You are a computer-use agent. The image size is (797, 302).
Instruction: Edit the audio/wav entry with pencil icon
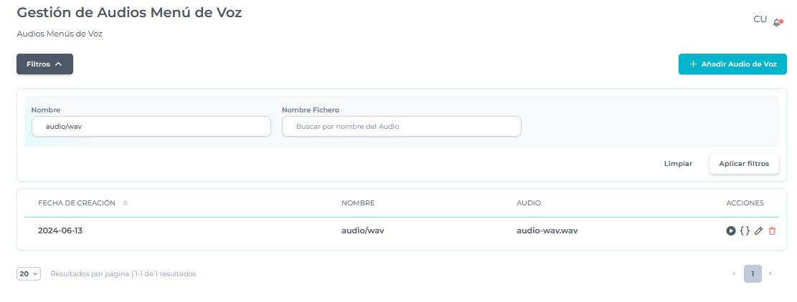coord(758,230)
